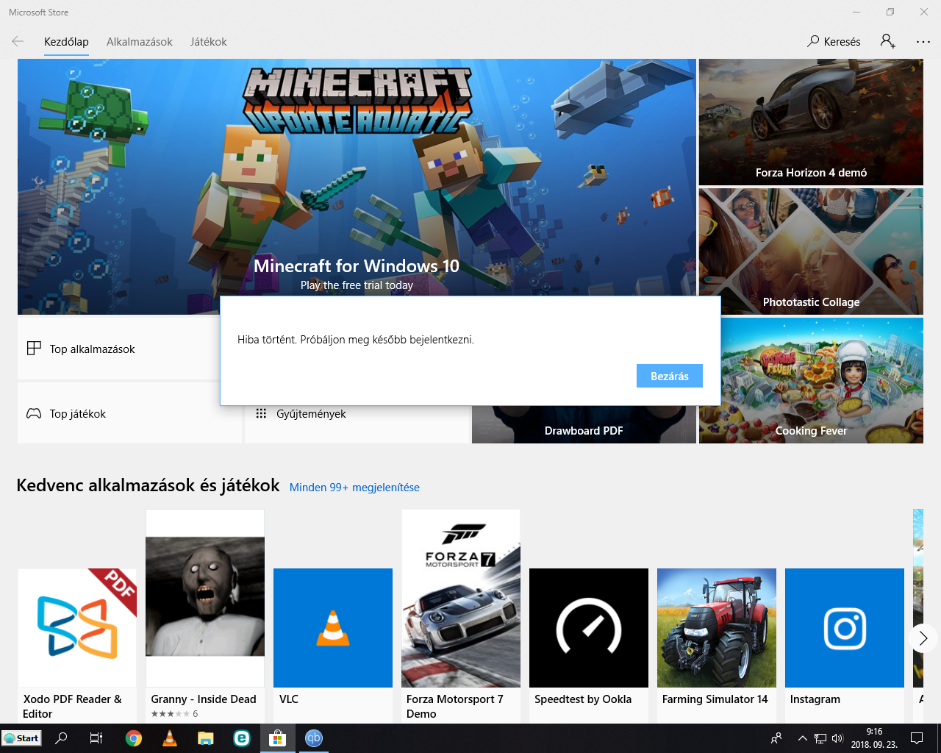Open the Alkalmazások tab

pyautogui.click(x=140, y=42)
